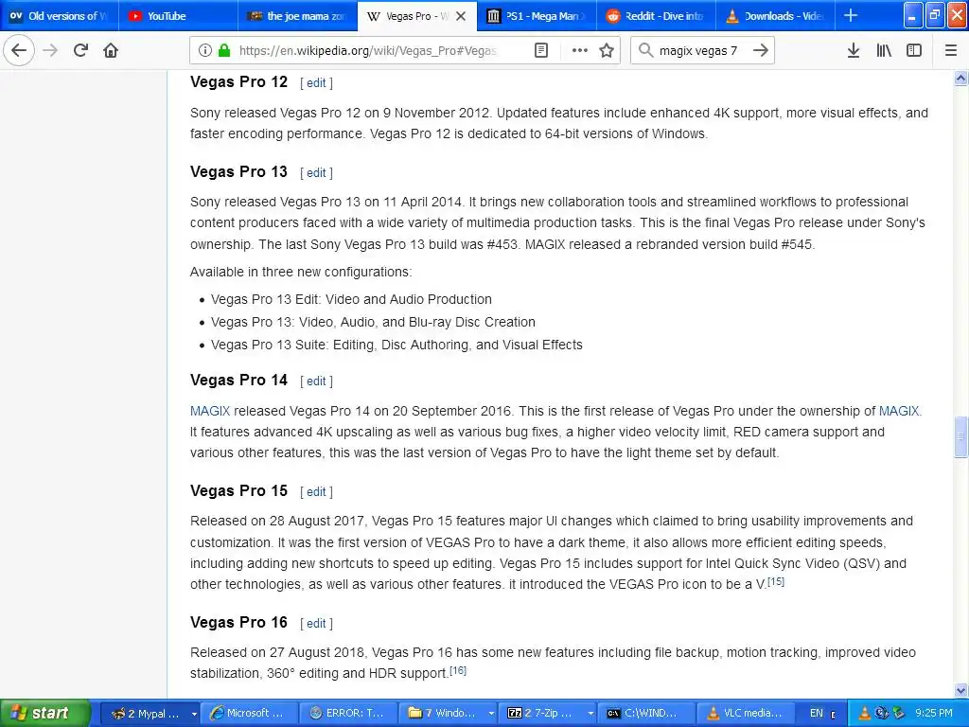This screenshot has width=969, height=727.
Task: Edit the Vegas Pro 16 section
Action: 316,624
